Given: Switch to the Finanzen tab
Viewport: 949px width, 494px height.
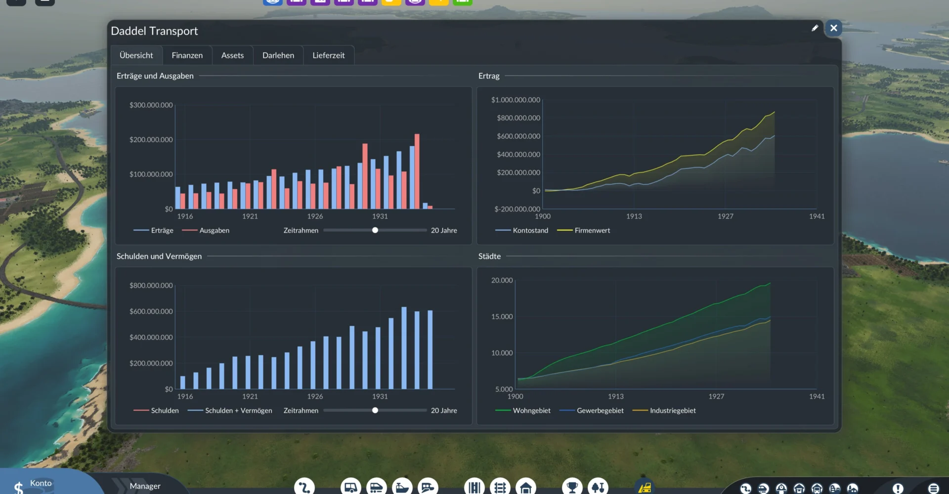Looking at the screenshot, I should (x=187, y=55).
